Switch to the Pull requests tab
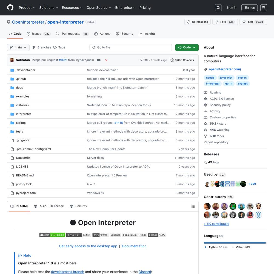 point(72,34)
